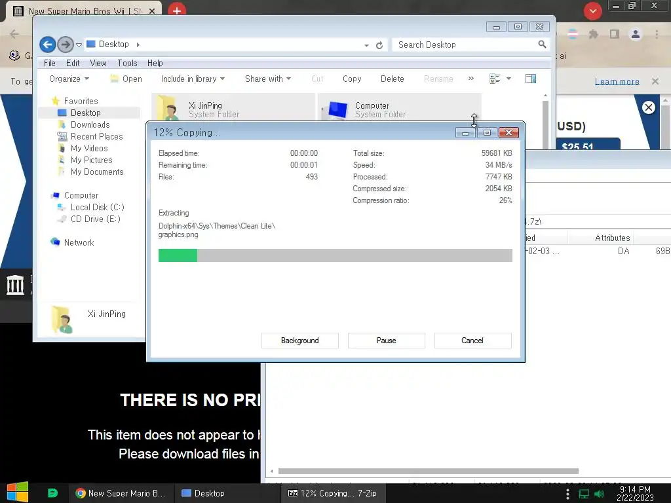671x503 pixels.
Task: Click the search magnifier icon in Explorer
Action: click(542, 45)
